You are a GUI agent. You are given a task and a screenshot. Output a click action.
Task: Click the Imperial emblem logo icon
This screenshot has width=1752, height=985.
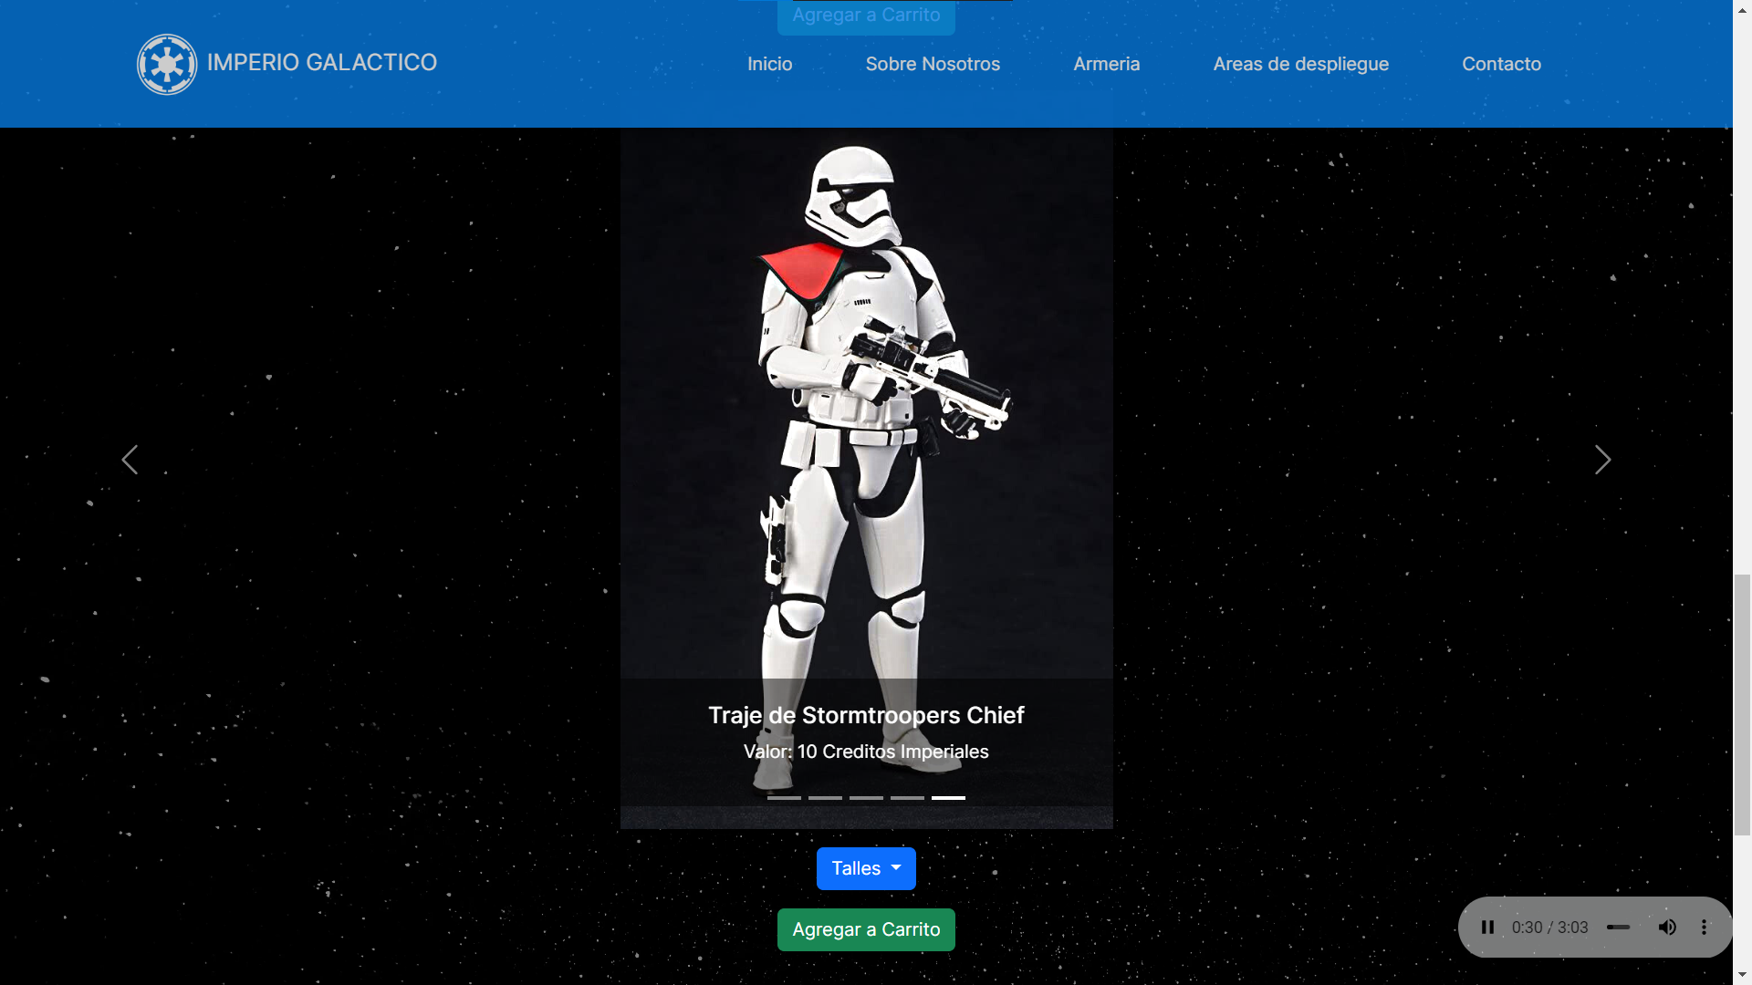click(x=167, y=64)
